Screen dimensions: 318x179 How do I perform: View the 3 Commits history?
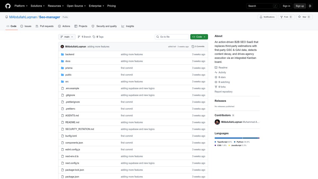pyautogui.click(x=198, y=46)
